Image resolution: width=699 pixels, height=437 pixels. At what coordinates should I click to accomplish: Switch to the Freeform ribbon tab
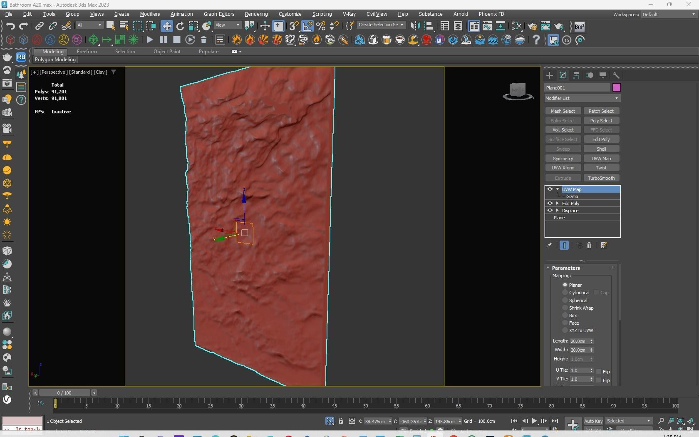[x=87, y=52]
